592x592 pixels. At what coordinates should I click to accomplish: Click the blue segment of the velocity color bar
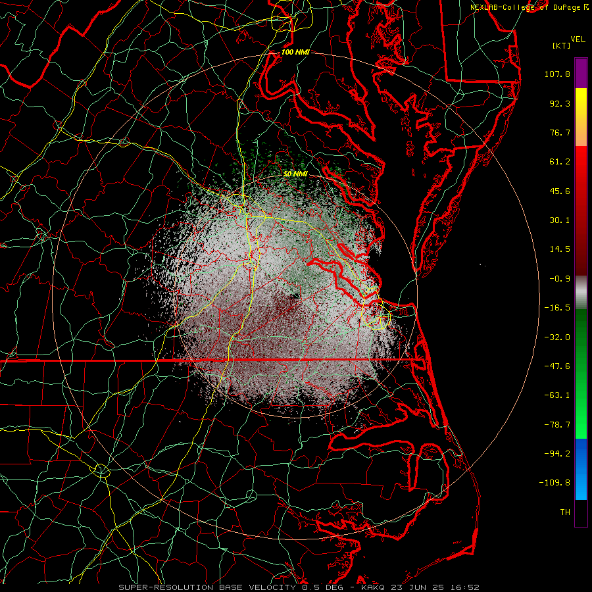click(x=581, y=469)
